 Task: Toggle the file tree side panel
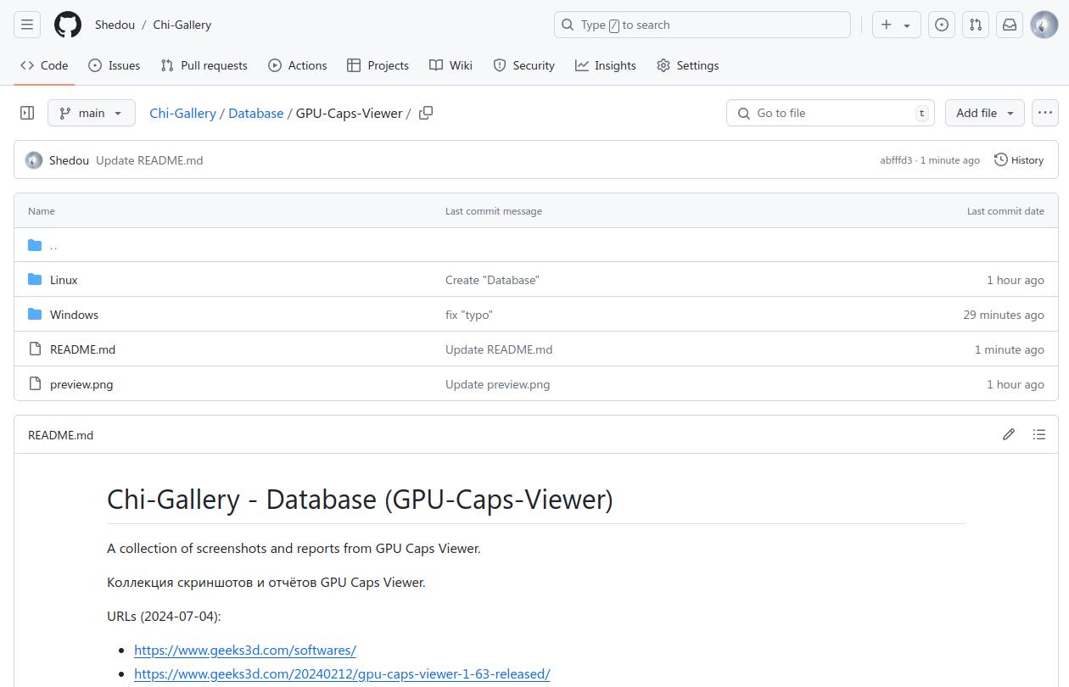tap(27, 113)
